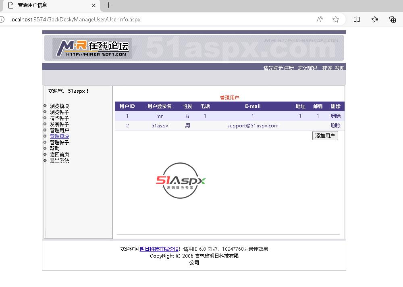403x287 pixels.
Task: Select the email support@51aspx.com
Action: point(253,125)
